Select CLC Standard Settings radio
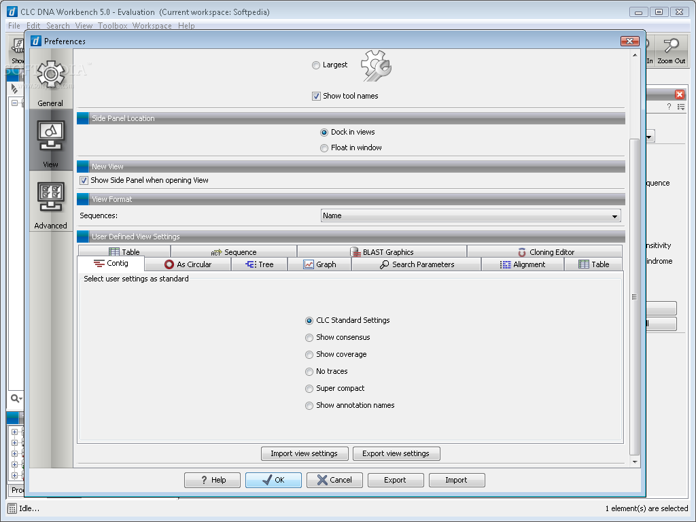The height and width of the screenshot is (522, 696). coord(309,321)
